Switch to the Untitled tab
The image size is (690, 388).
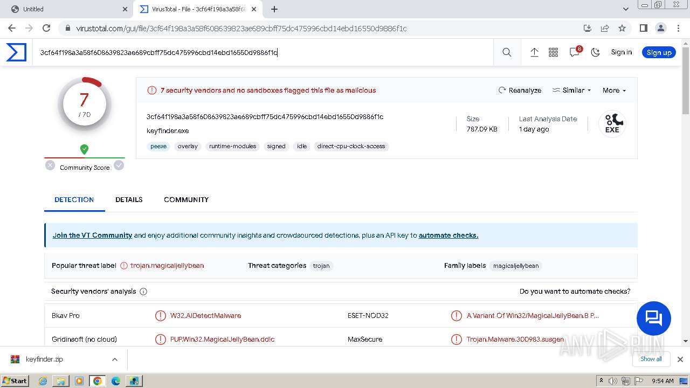pos(68,9)
